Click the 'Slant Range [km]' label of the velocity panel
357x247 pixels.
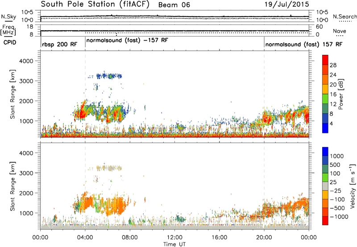pyautogui.click(x=12, y=186)
